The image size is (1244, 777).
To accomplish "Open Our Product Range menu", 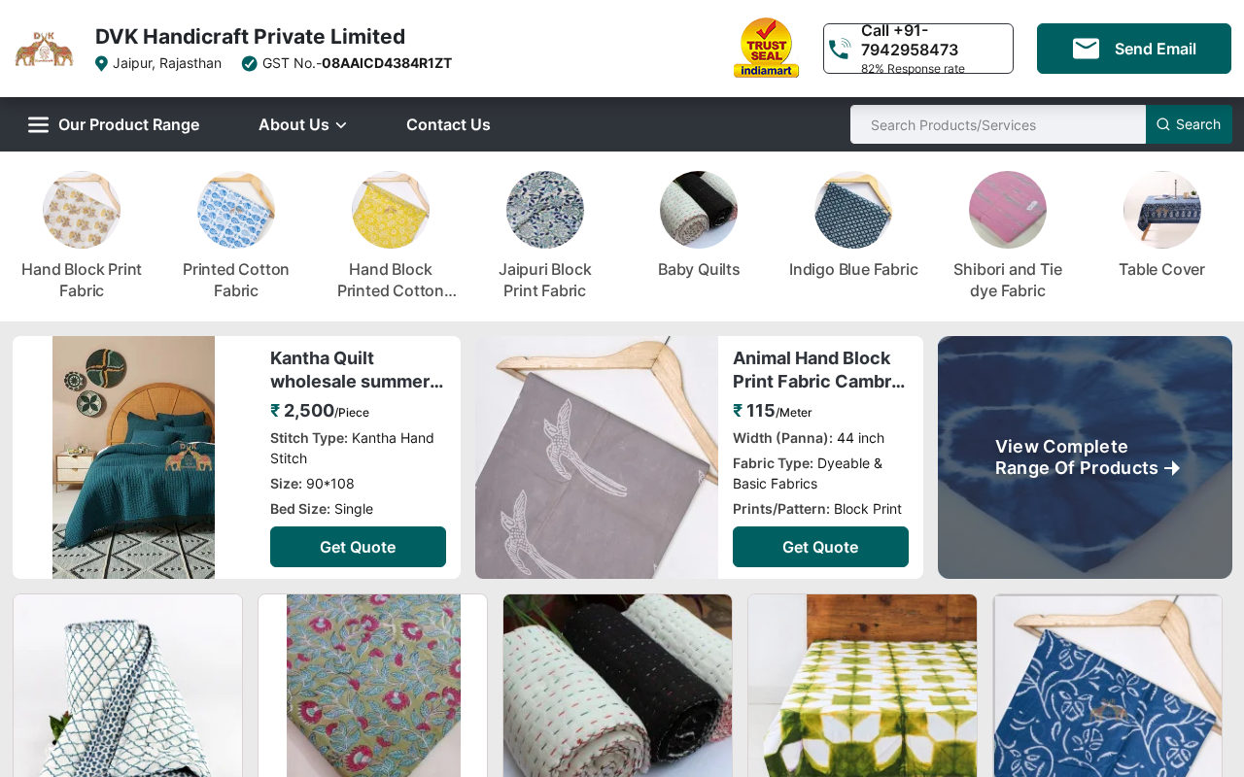I will coord(128,124).
